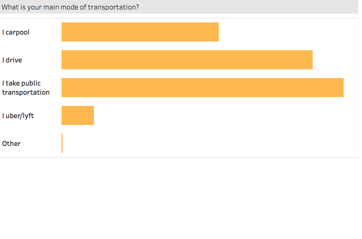This screenshot has width=362, height=239.
Task: Click the gray header area beside the title
Action: pyautogui.click(x=248, y=7)
